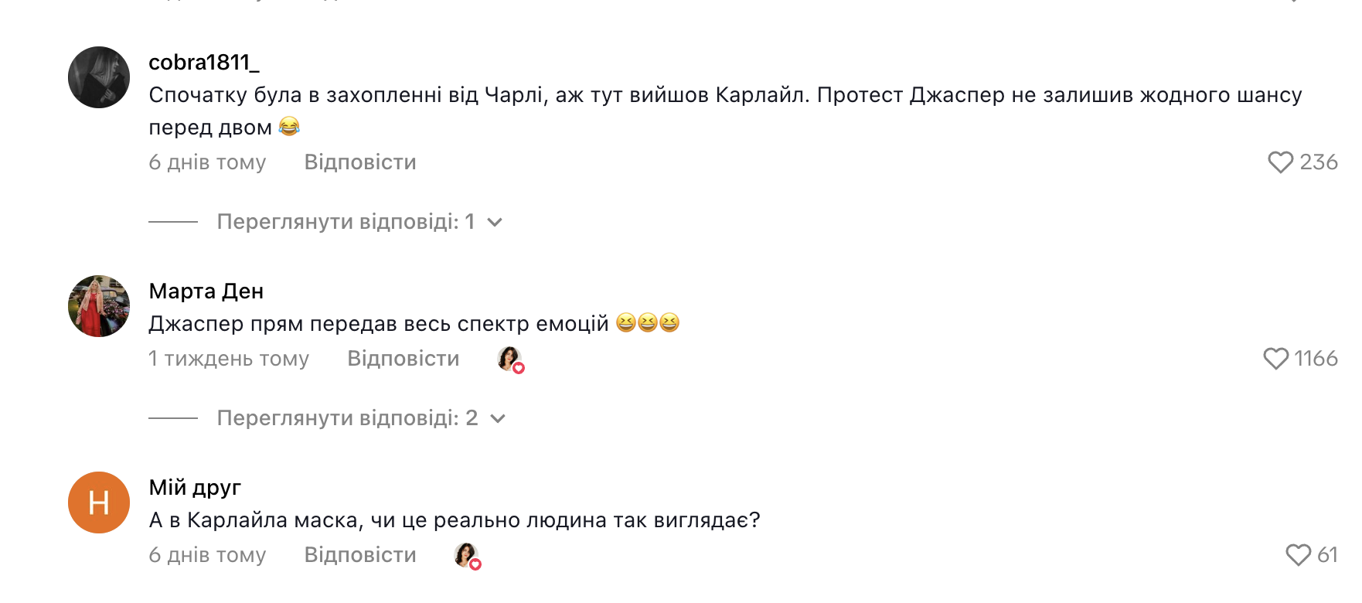
Task: Open cobra1811_ profile avatar
Action: 99,77
